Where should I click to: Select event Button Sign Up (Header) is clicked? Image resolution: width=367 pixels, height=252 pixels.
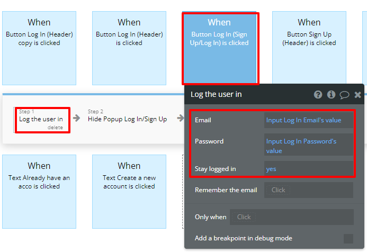(x=309, y=48)
